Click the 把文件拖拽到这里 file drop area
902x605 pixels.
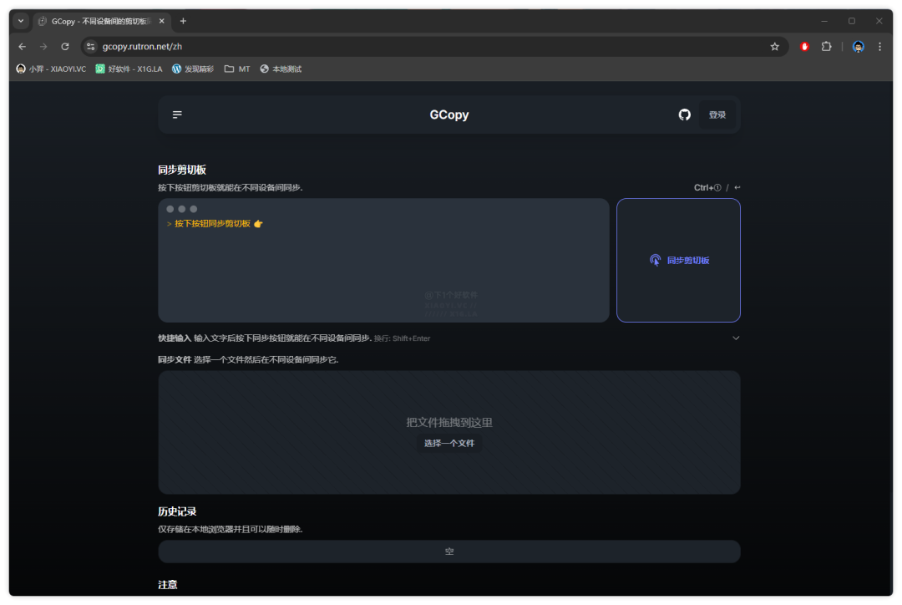coord(449,432)
